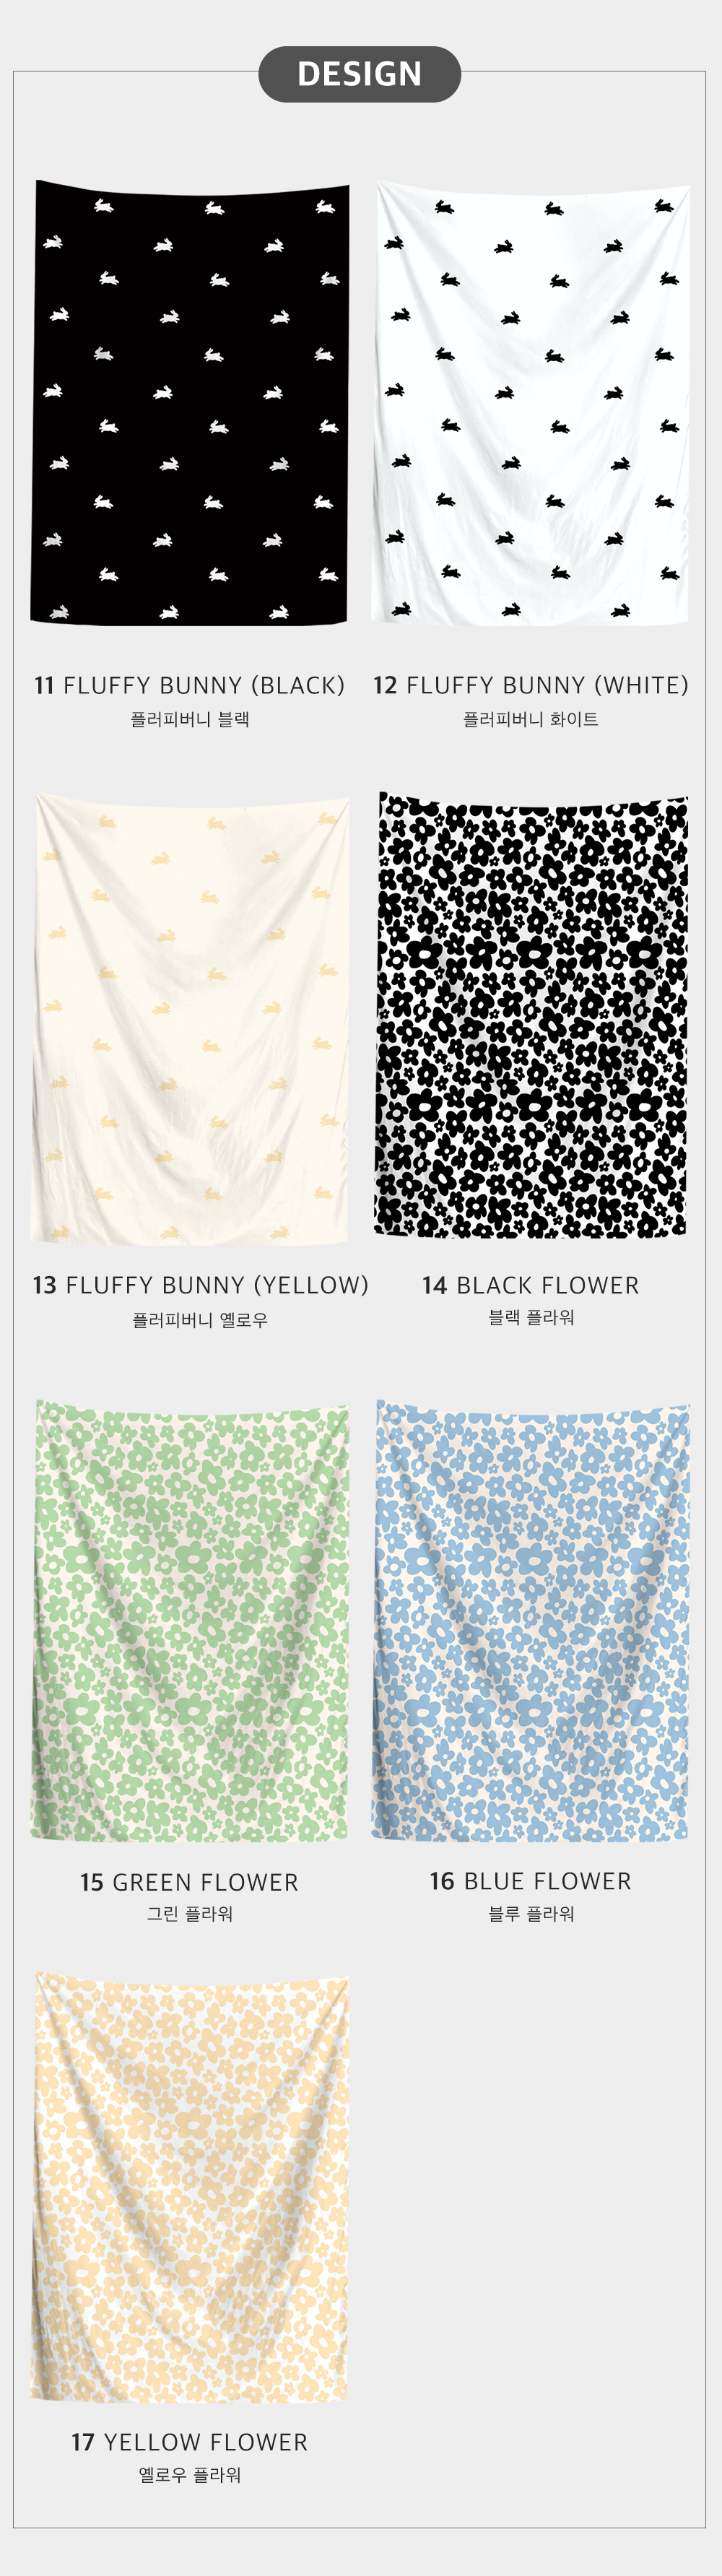Click the '15 GREEN FLOWER' label

pos(190,1882)
